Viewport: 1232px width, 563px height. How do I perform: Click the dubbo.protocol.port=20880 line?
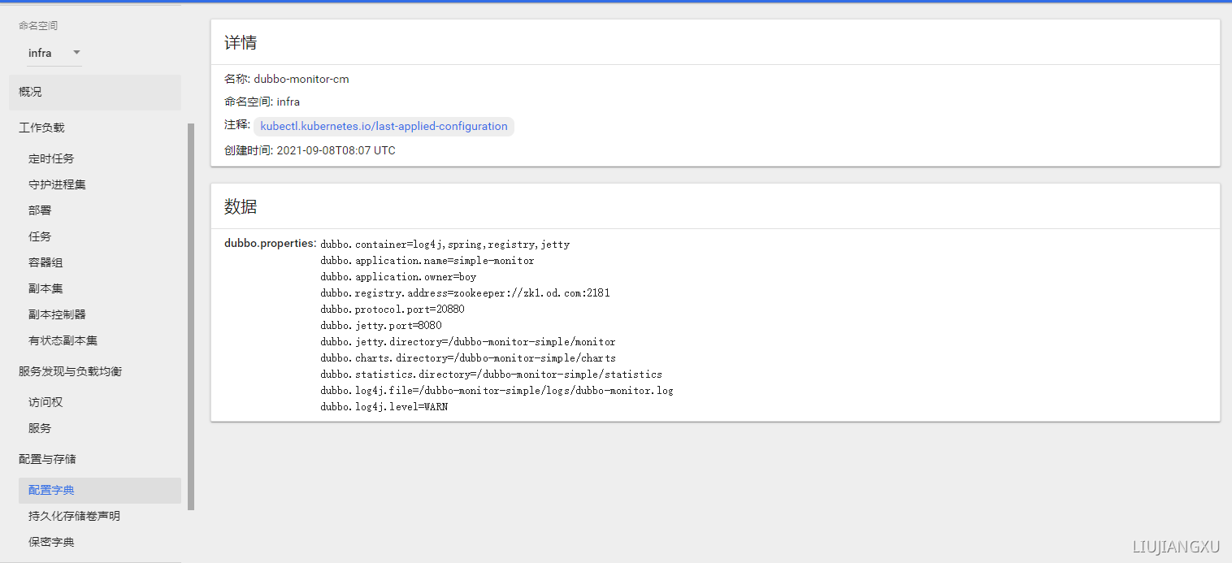coord(393,310)
